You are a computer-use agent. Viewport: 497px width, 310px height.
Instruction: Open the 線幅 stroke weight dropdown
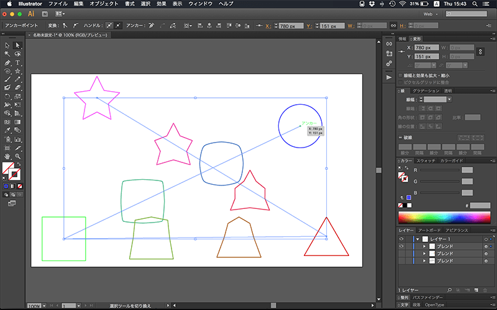tap(449, 99)
